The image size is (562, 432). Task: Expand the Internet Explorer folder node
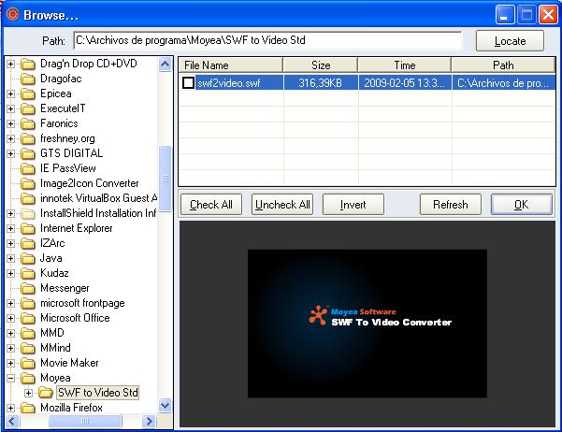click(x=10, y=228)
